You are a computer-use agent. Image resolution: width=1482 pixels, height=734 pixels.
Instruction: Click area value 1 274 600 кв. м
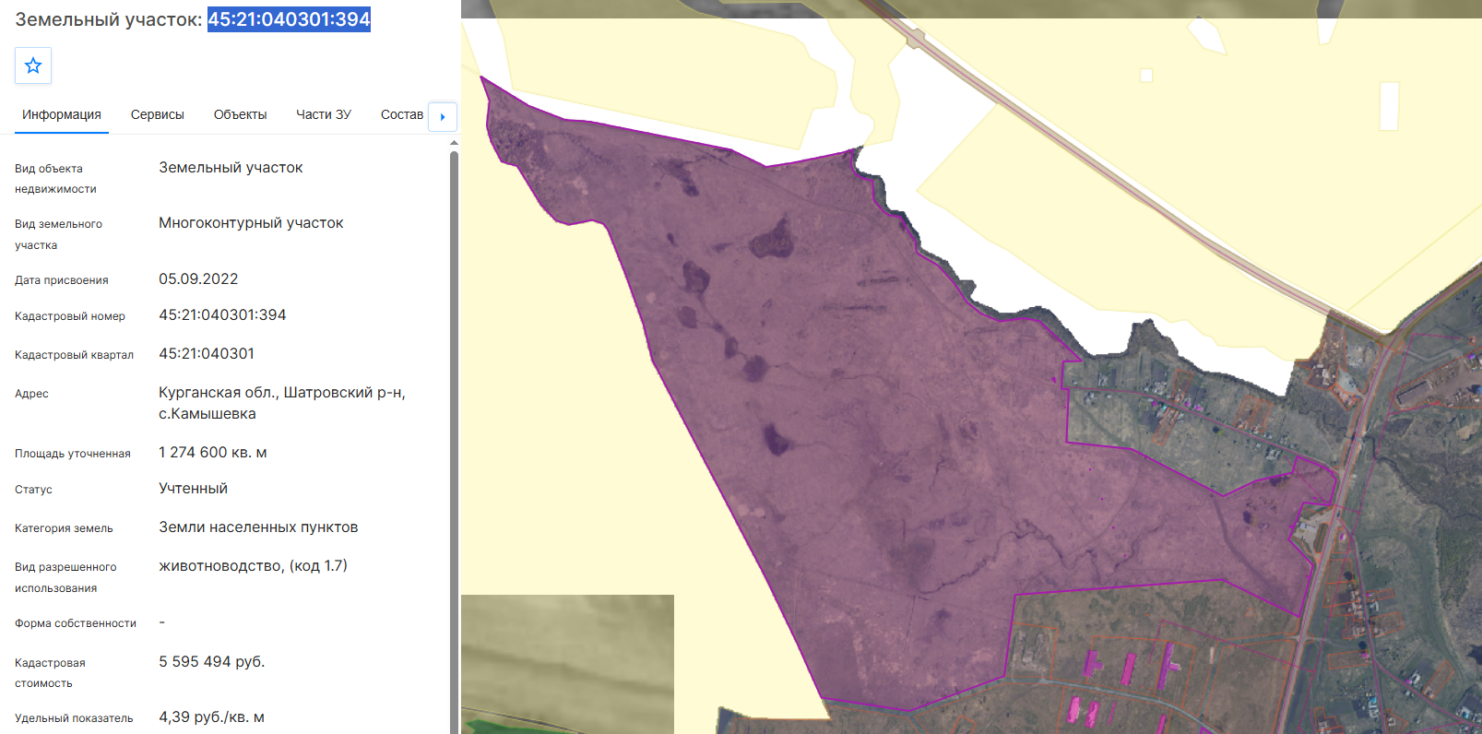[x=213, y=453]
